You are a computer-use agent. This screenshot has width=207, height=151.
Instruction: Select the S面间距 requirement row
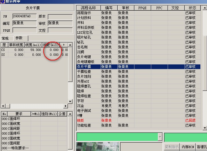tap(34, 143)
